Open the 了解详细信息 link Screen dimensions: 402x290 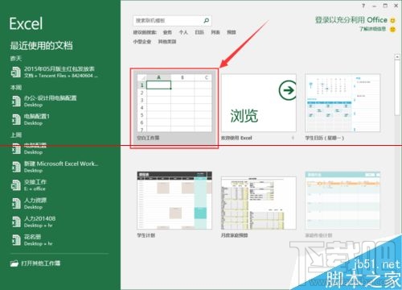372,29
